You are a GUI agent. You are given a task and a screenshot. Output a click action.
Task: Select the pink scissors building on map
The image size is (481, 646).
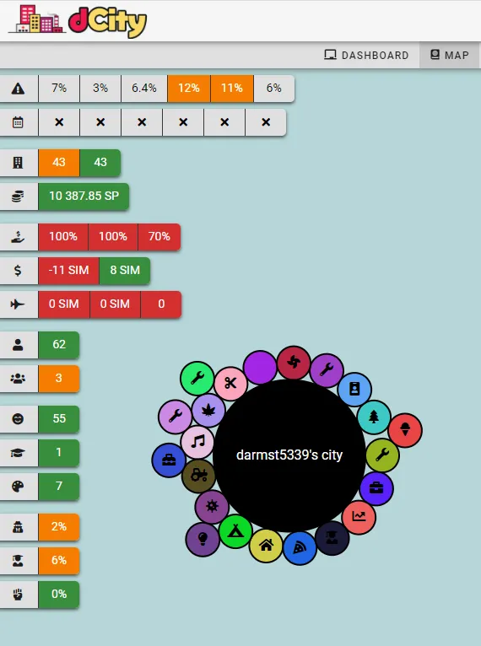point(230,384)
